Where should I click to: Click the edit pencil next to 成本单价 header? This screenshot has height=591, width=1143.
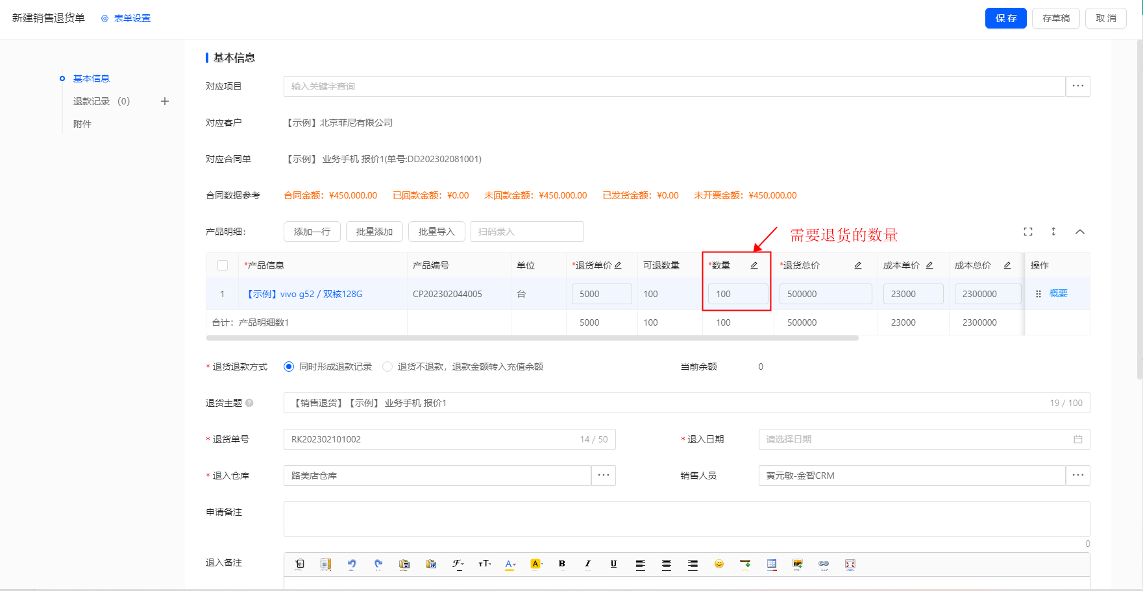pos(929,265)
